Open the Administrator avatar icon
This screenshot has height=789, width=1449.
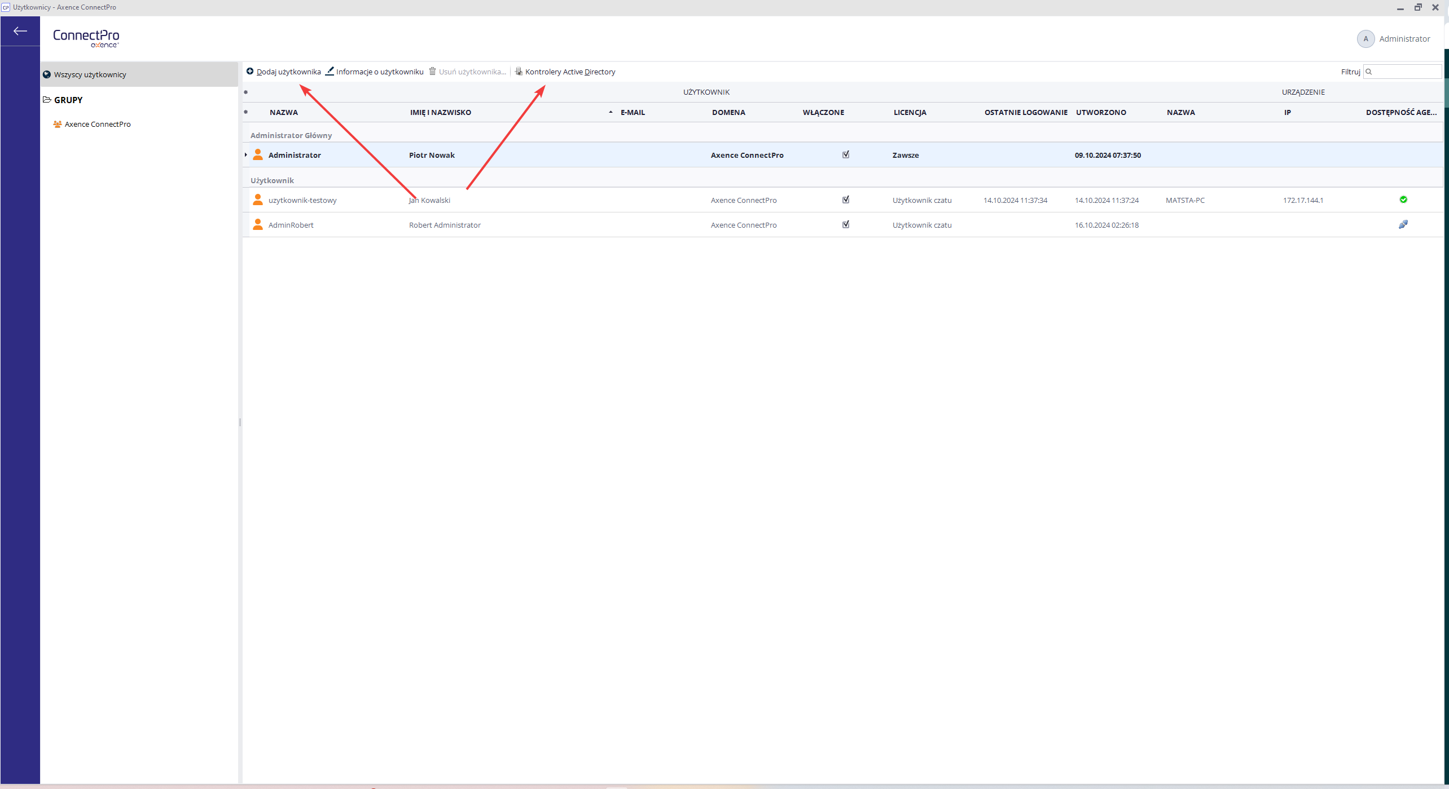coord(1365,39)
